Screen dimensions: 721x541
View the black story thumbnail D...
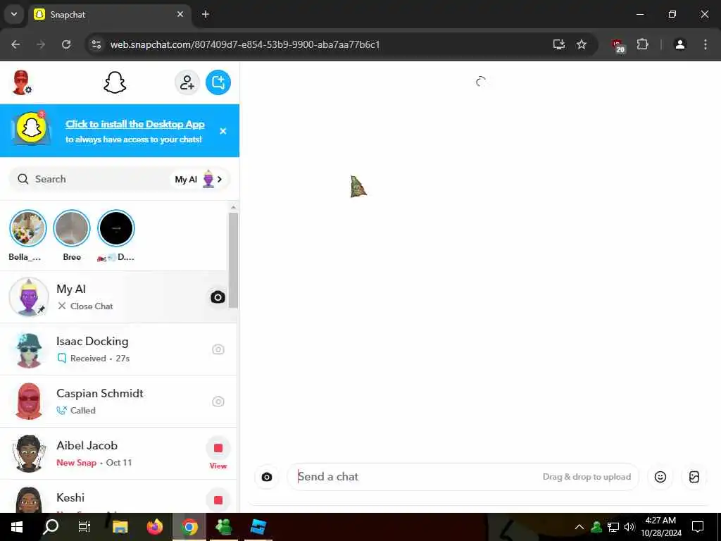(116, 228)
